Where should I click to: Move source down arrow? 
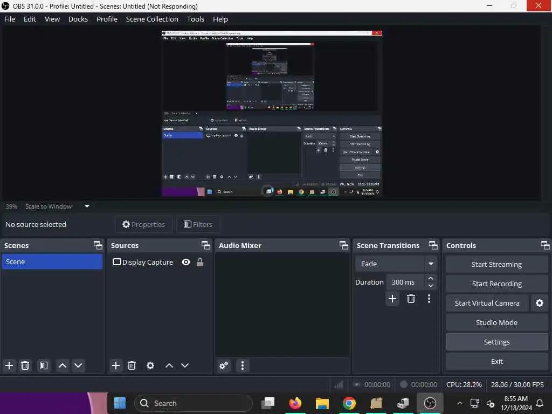(x=185, y=365)
